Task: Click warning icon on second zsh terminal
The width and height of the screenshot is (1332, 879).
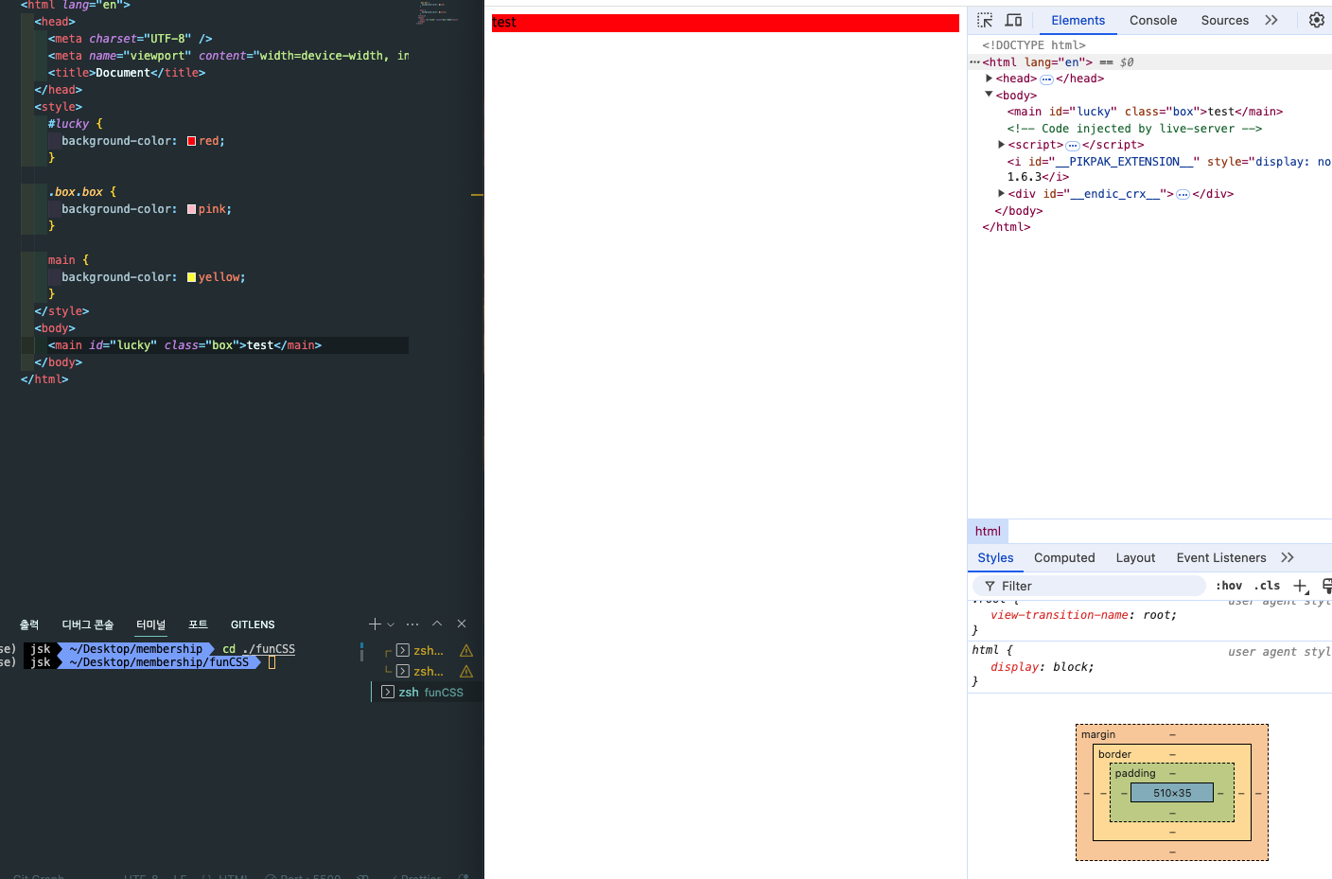Action: 466,672
